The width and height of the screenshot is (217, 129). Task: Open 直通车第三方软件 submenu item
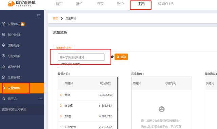[x=14, y=109]
